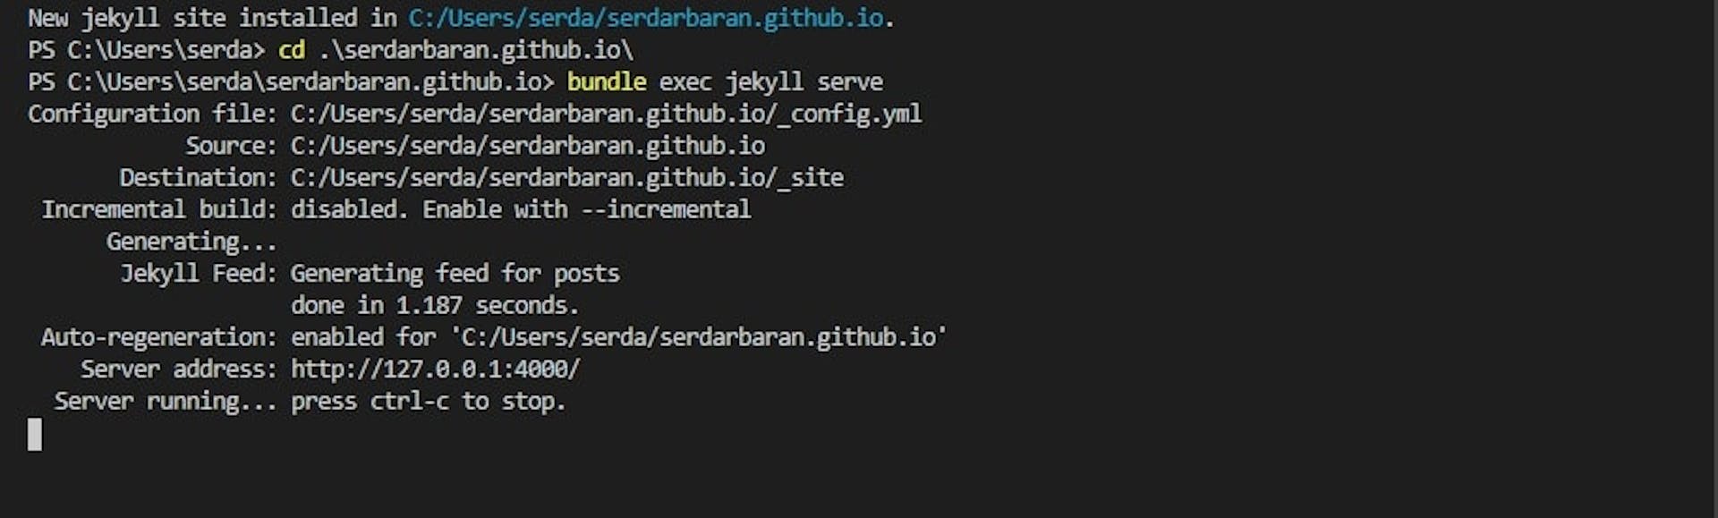The width and height of the screenshot is (1718, 518).
Task: Click the yellow 'bundle' command word
Action: (x=607, y=81)
